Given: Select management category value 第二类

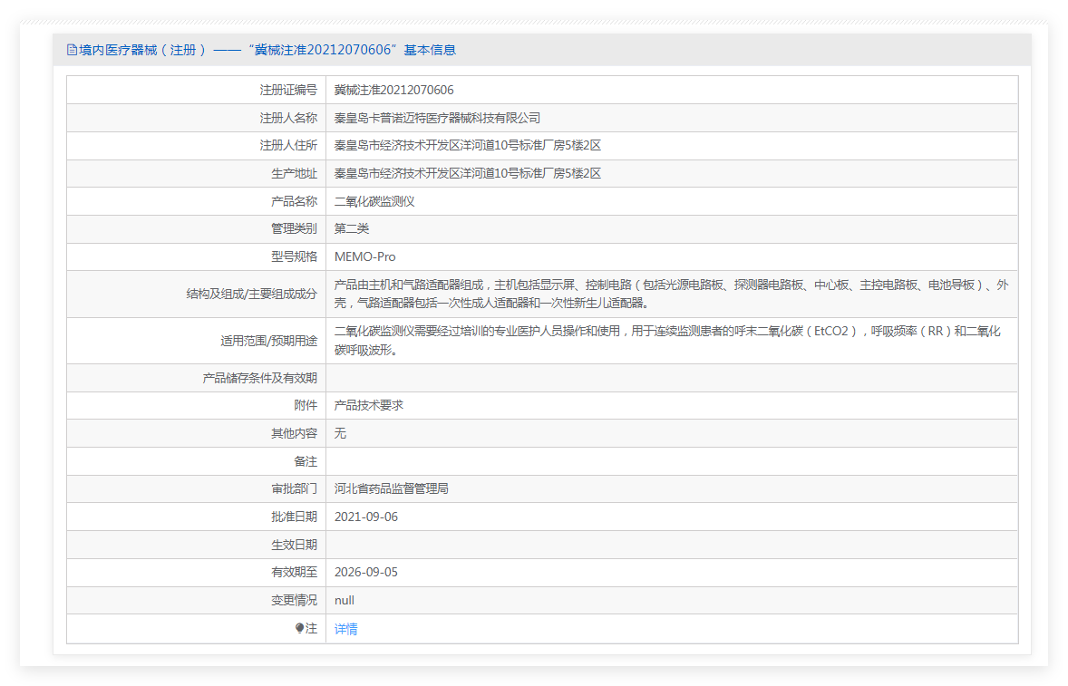Looking at the screenshot, I should pyautogui.click(x=352, y=228).
